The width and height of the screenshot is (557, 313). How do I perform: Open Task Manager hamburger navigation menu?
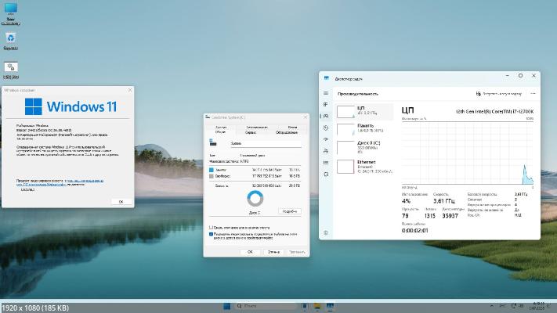[326, 93]
